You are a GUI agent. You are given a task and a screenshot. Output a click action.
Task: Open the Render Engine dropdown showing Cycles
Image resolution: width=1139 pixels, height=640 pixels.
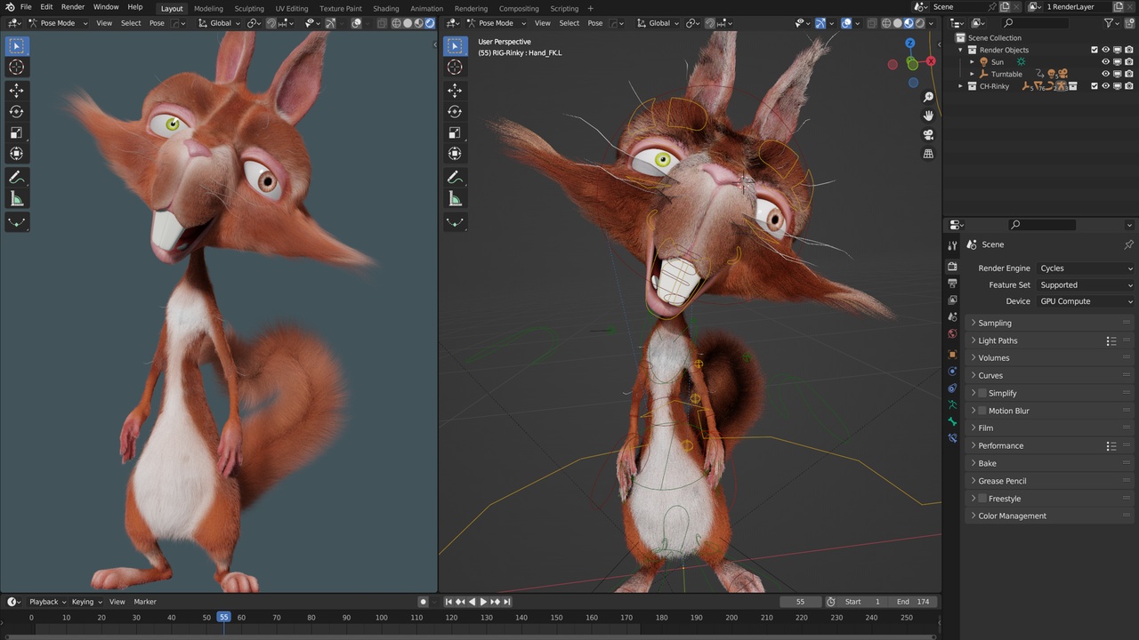pyautogui.click(x=1086, y=268)
